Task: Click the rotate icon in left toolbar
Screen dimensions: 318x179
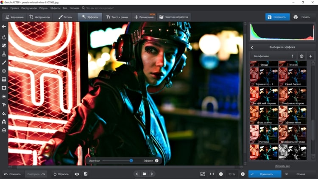Action: click(x=4, y=37)
